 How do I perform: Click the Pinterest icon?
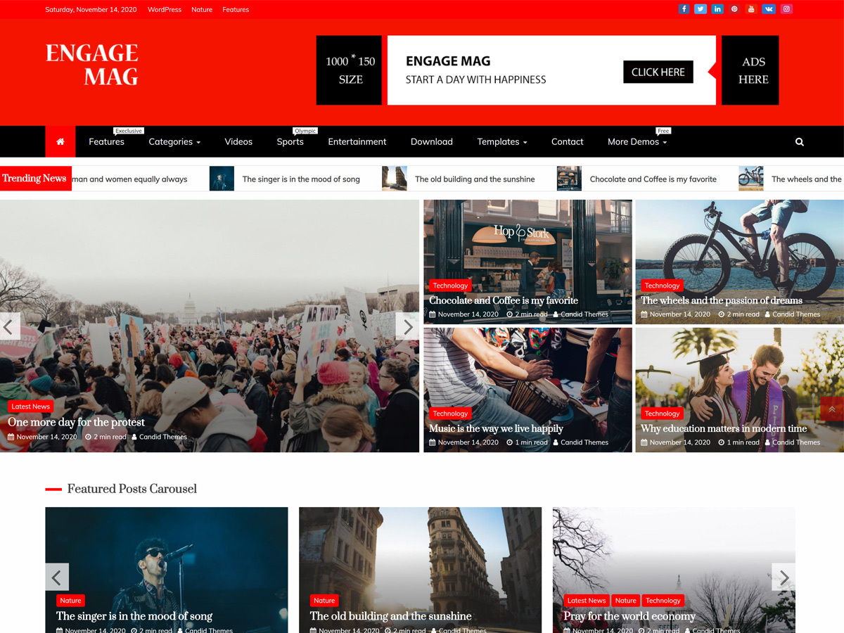click(734, 8)
